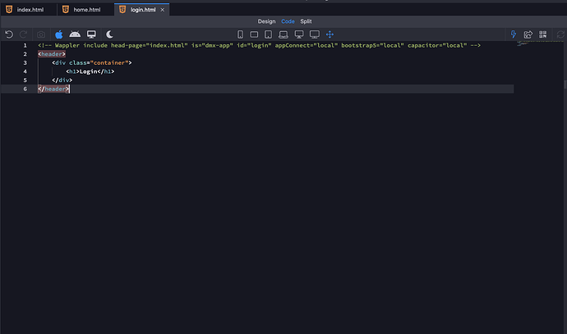Click line number 4 in gutter

[x=25, y=71]
